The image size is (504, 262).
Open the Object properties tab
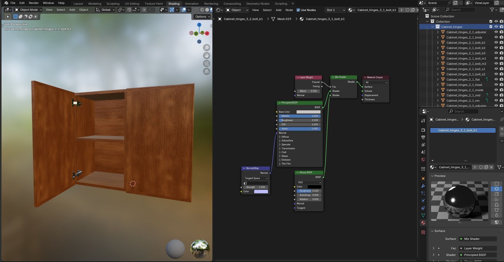[423, 179]
